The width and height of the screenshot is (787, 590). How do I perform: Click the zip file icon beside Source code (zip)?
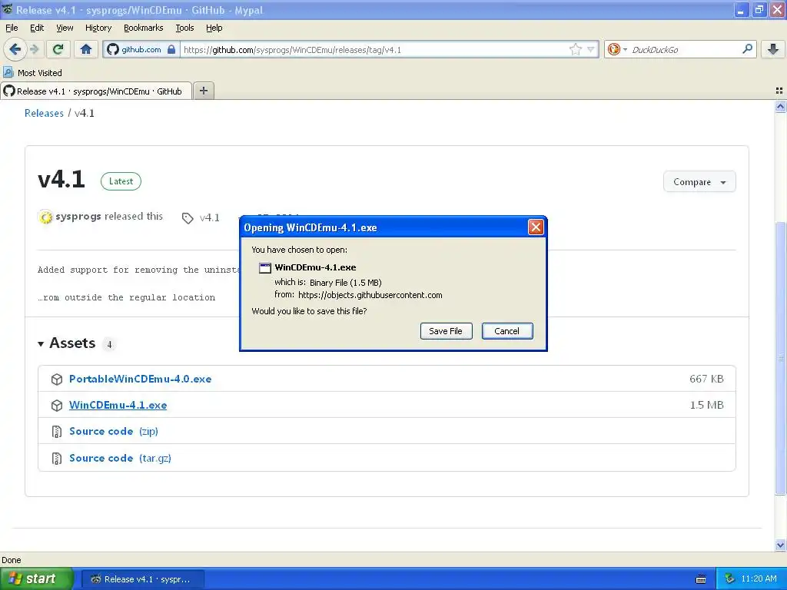tap(57, 432)
